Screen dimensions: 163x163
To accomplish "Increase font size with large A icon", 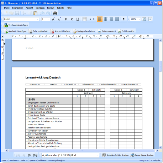I will tap(54, 19).
